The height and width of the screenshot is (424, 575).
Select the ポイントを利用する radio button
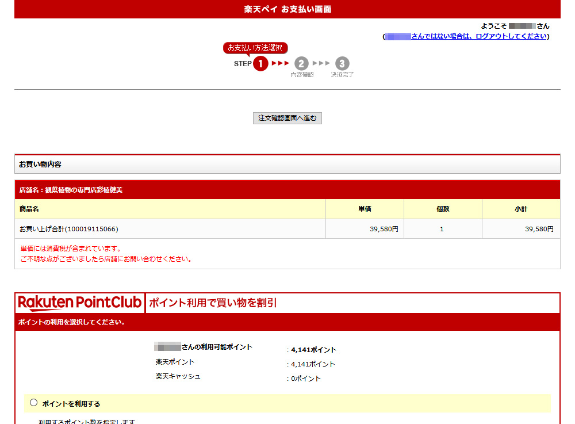(33, 403)
